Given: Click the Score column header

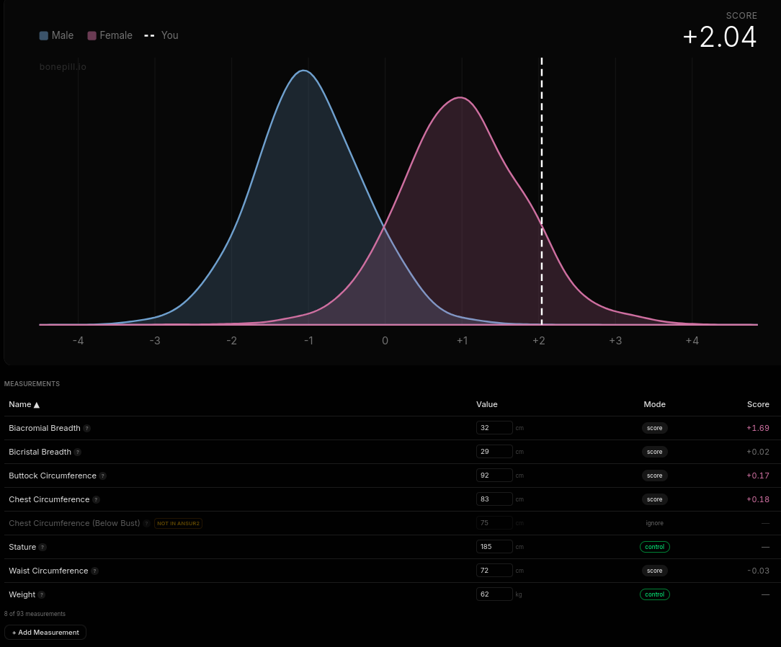Looking at the screenshot, I should click(x=758, y=404).
